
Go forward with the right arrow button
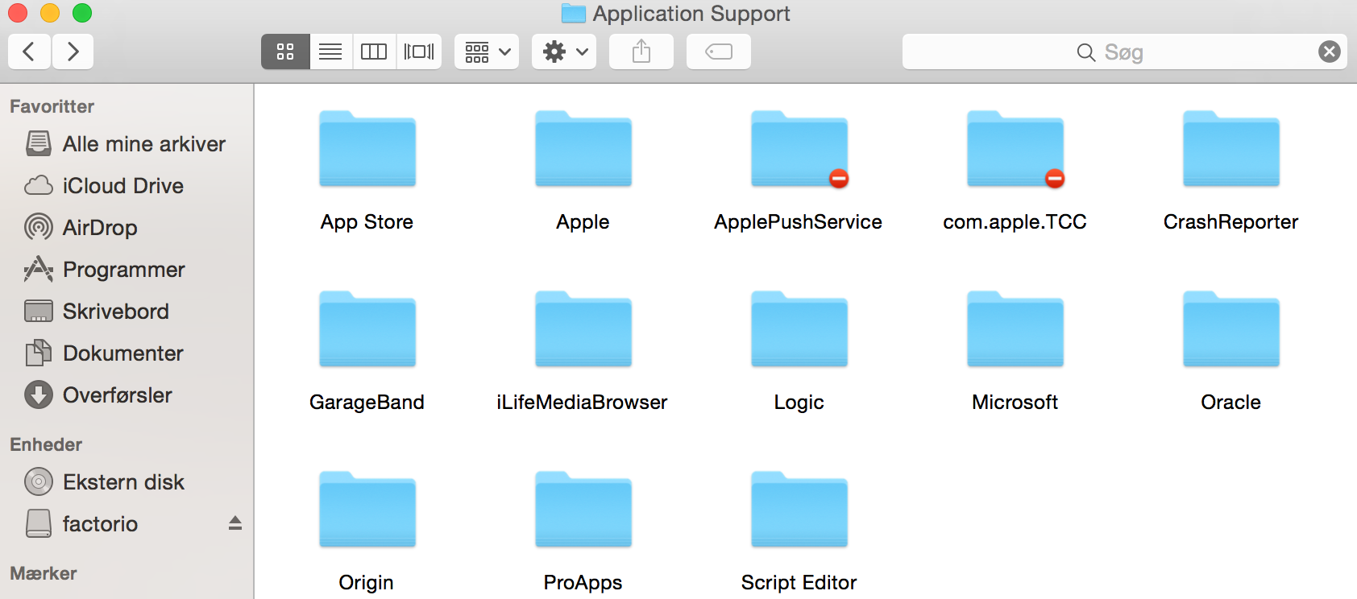pos(73,52)
